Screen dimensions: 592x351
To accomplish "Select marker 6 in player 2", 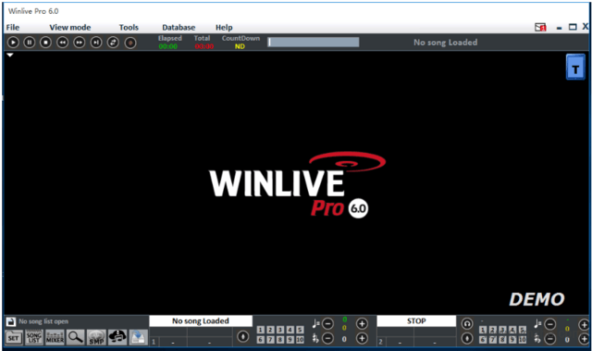I will click(x=483, y=340).
